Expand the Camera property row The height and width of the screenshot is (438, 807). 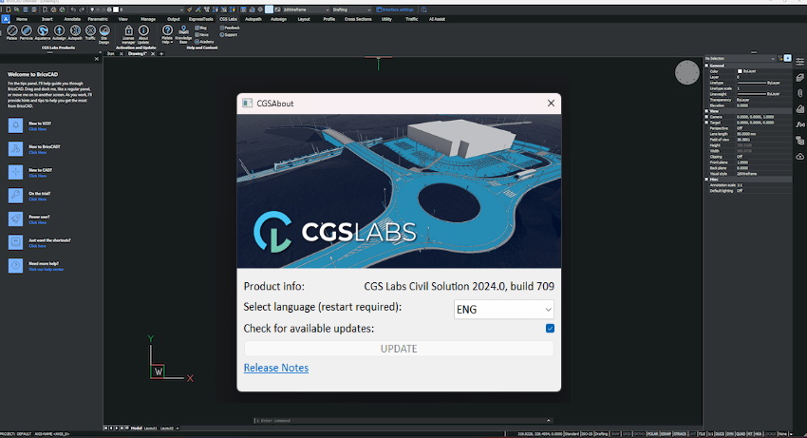tap(706, 117)
